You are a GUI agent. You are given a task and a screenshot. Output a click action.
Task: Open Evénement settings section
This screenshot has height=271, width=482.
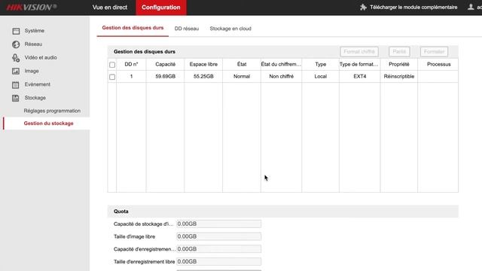point(37,84)
